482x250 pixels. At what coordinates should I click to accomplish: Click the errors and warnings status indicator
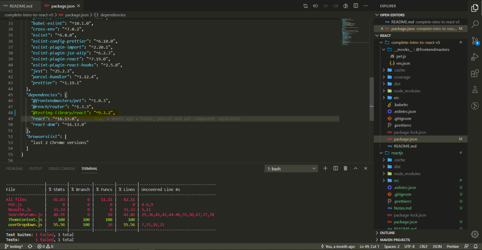[x=45, y=247]
